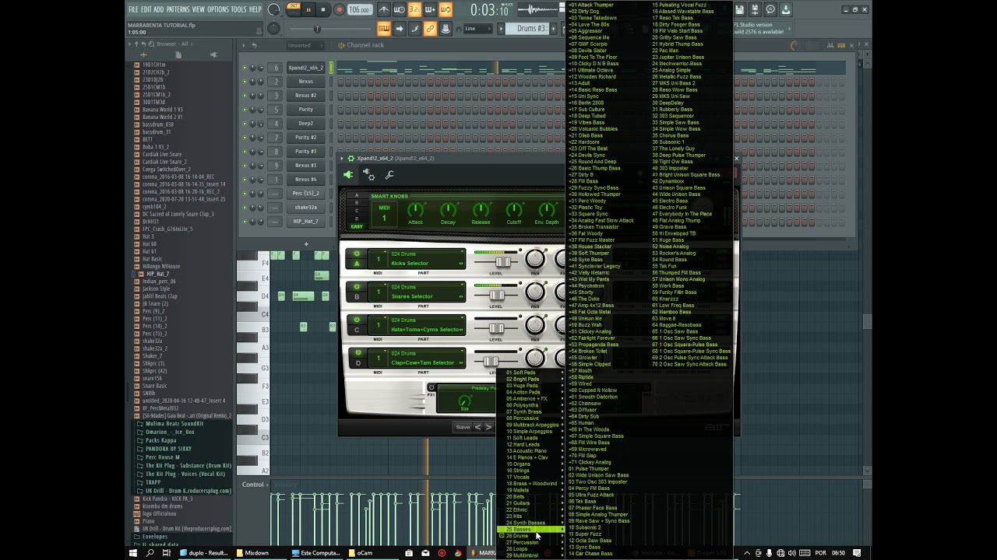
Task: Open the Kicks Selector patch dropdown
Action: click(425, 263)
